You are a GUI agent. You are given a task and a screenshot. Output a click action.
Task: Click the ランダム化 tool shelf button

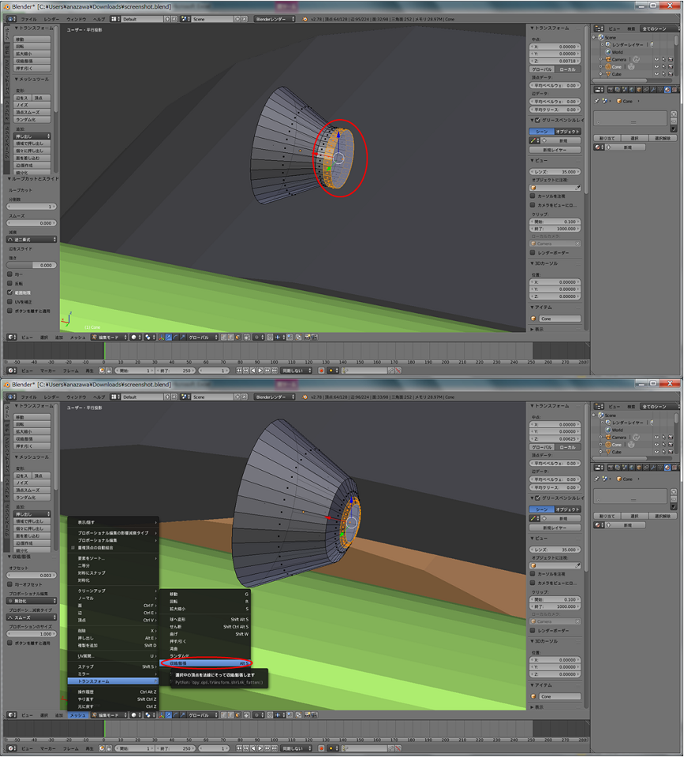(32, 119)
